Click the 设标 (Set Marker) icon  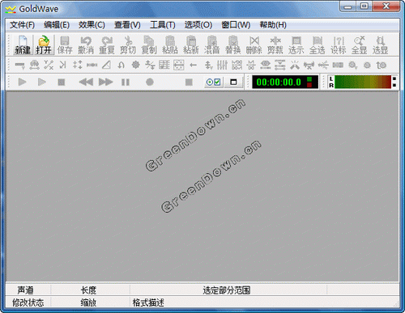(x=339, y=45)
